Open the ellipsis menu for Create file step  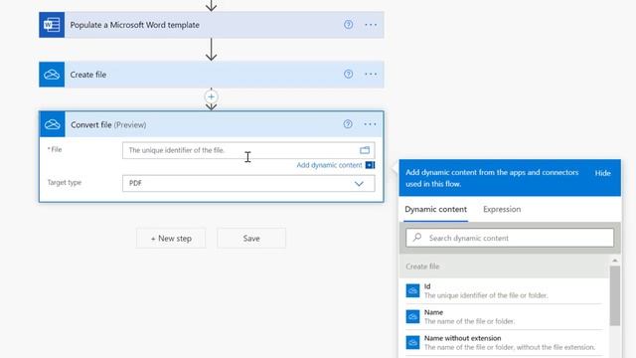[371, 75]
